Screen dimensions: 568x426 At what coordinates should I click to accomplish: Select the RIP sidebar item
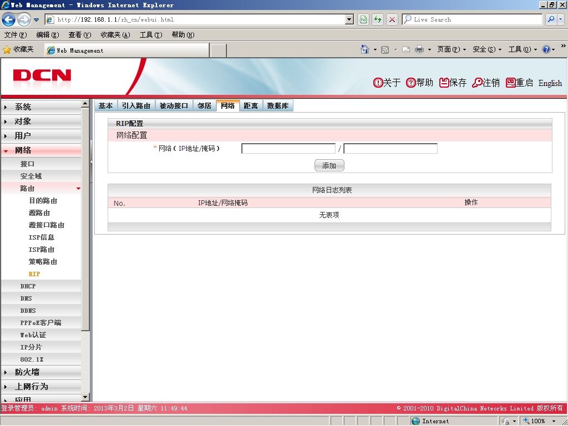34,274
